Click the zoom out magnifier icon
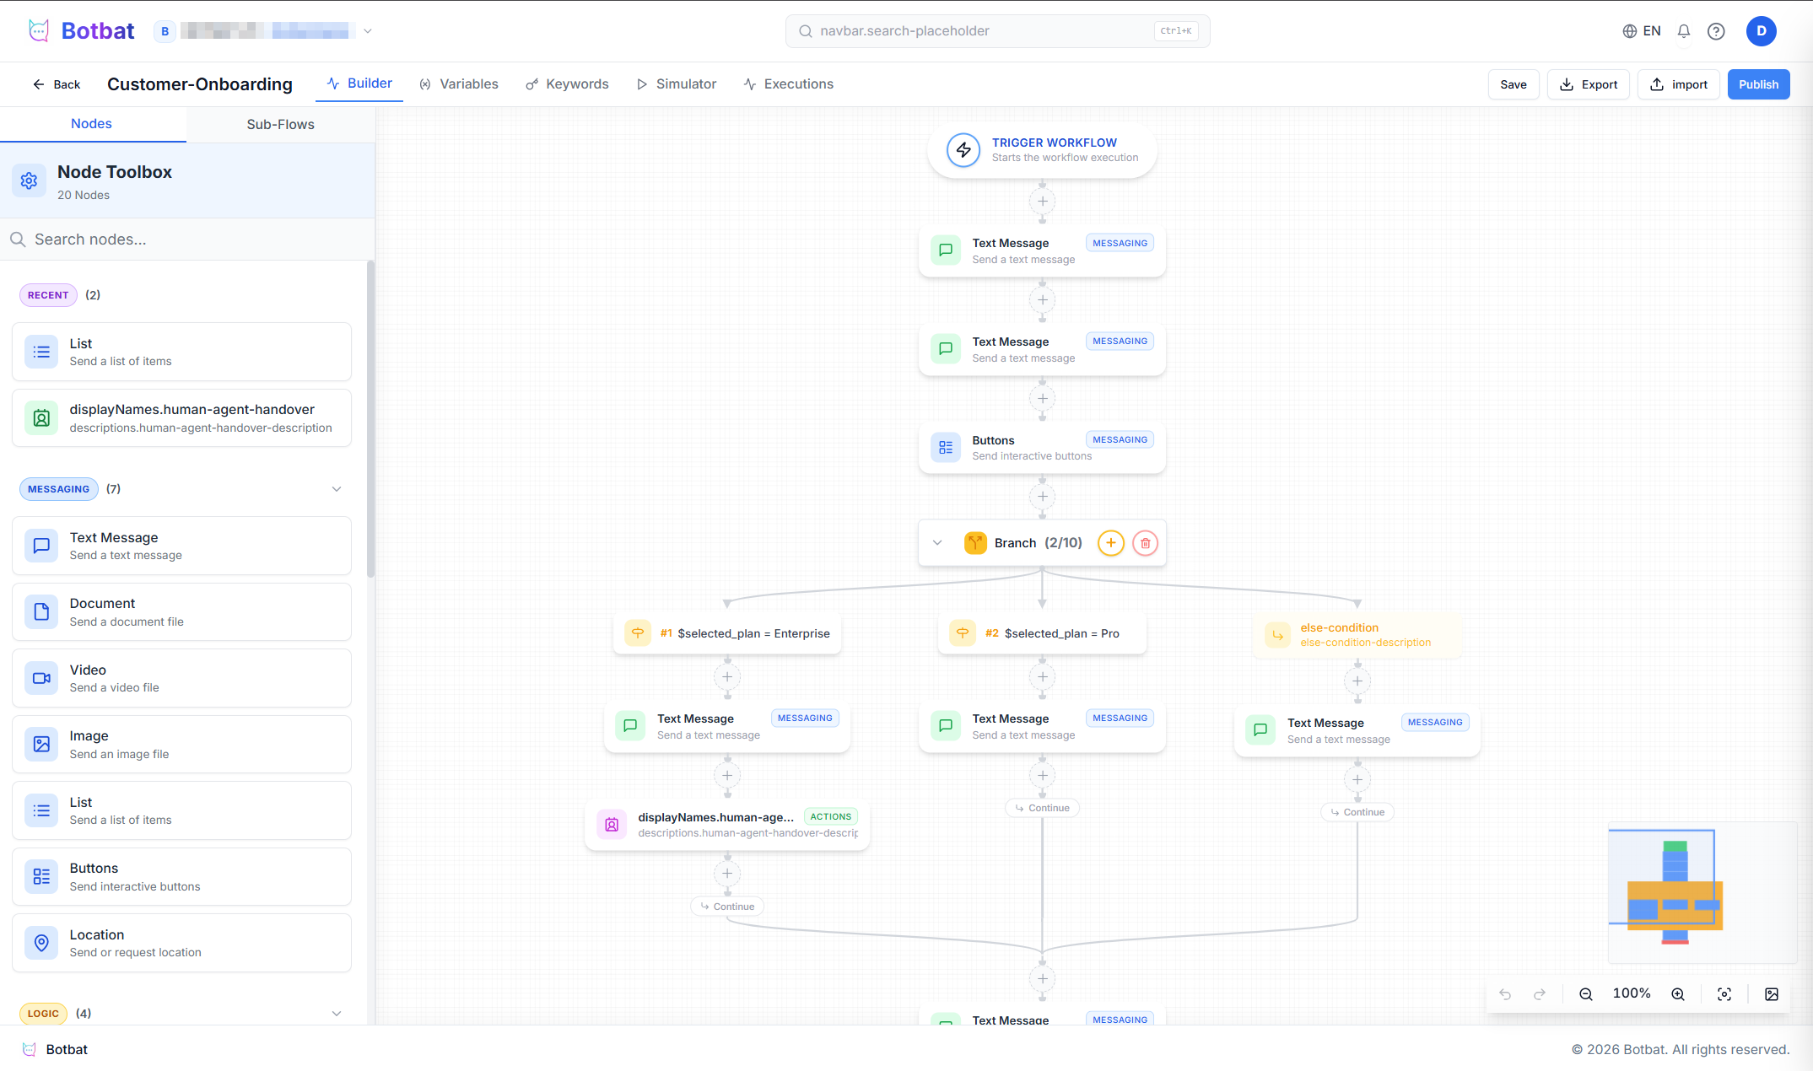This screenshot has height=1071, width=1813. 1585,994
